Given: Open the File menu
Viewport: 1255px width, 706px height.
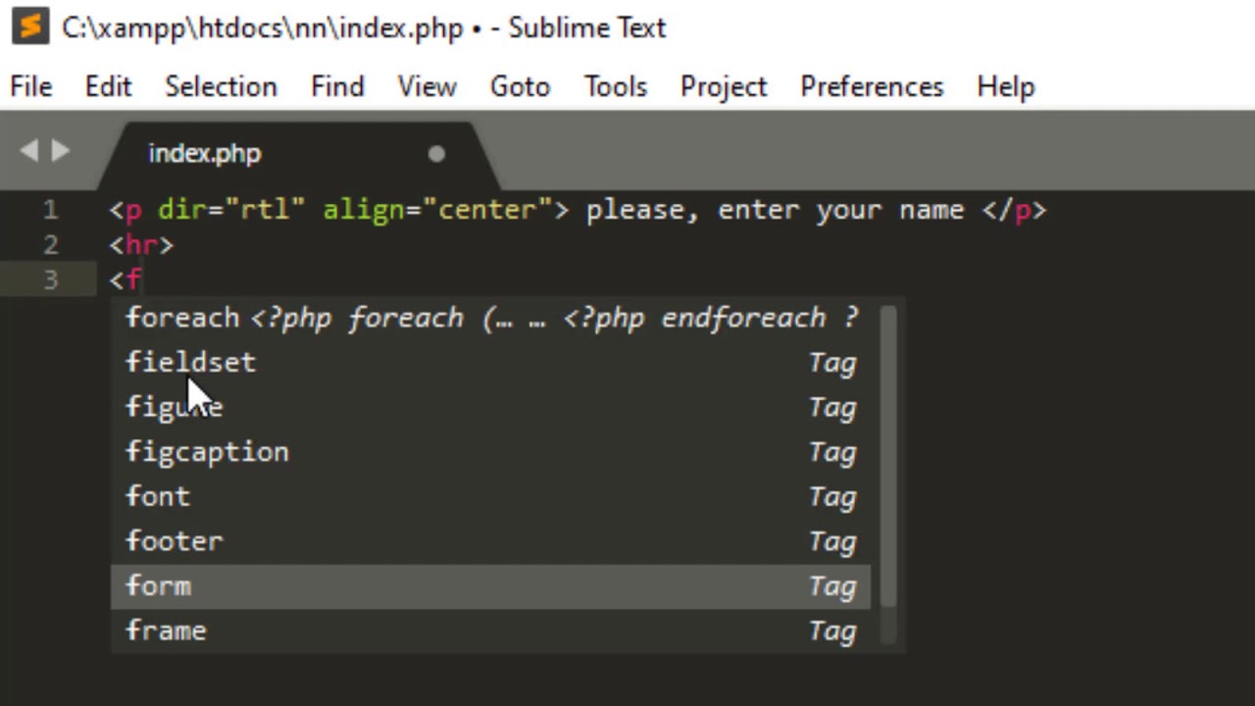Looking at the screenshot, I should tap(31, 86).
